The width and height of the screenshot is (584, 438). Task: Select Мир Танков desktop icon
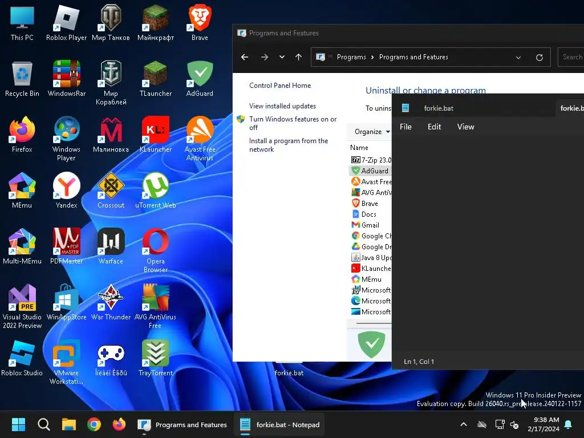click(x=111, y=22)
